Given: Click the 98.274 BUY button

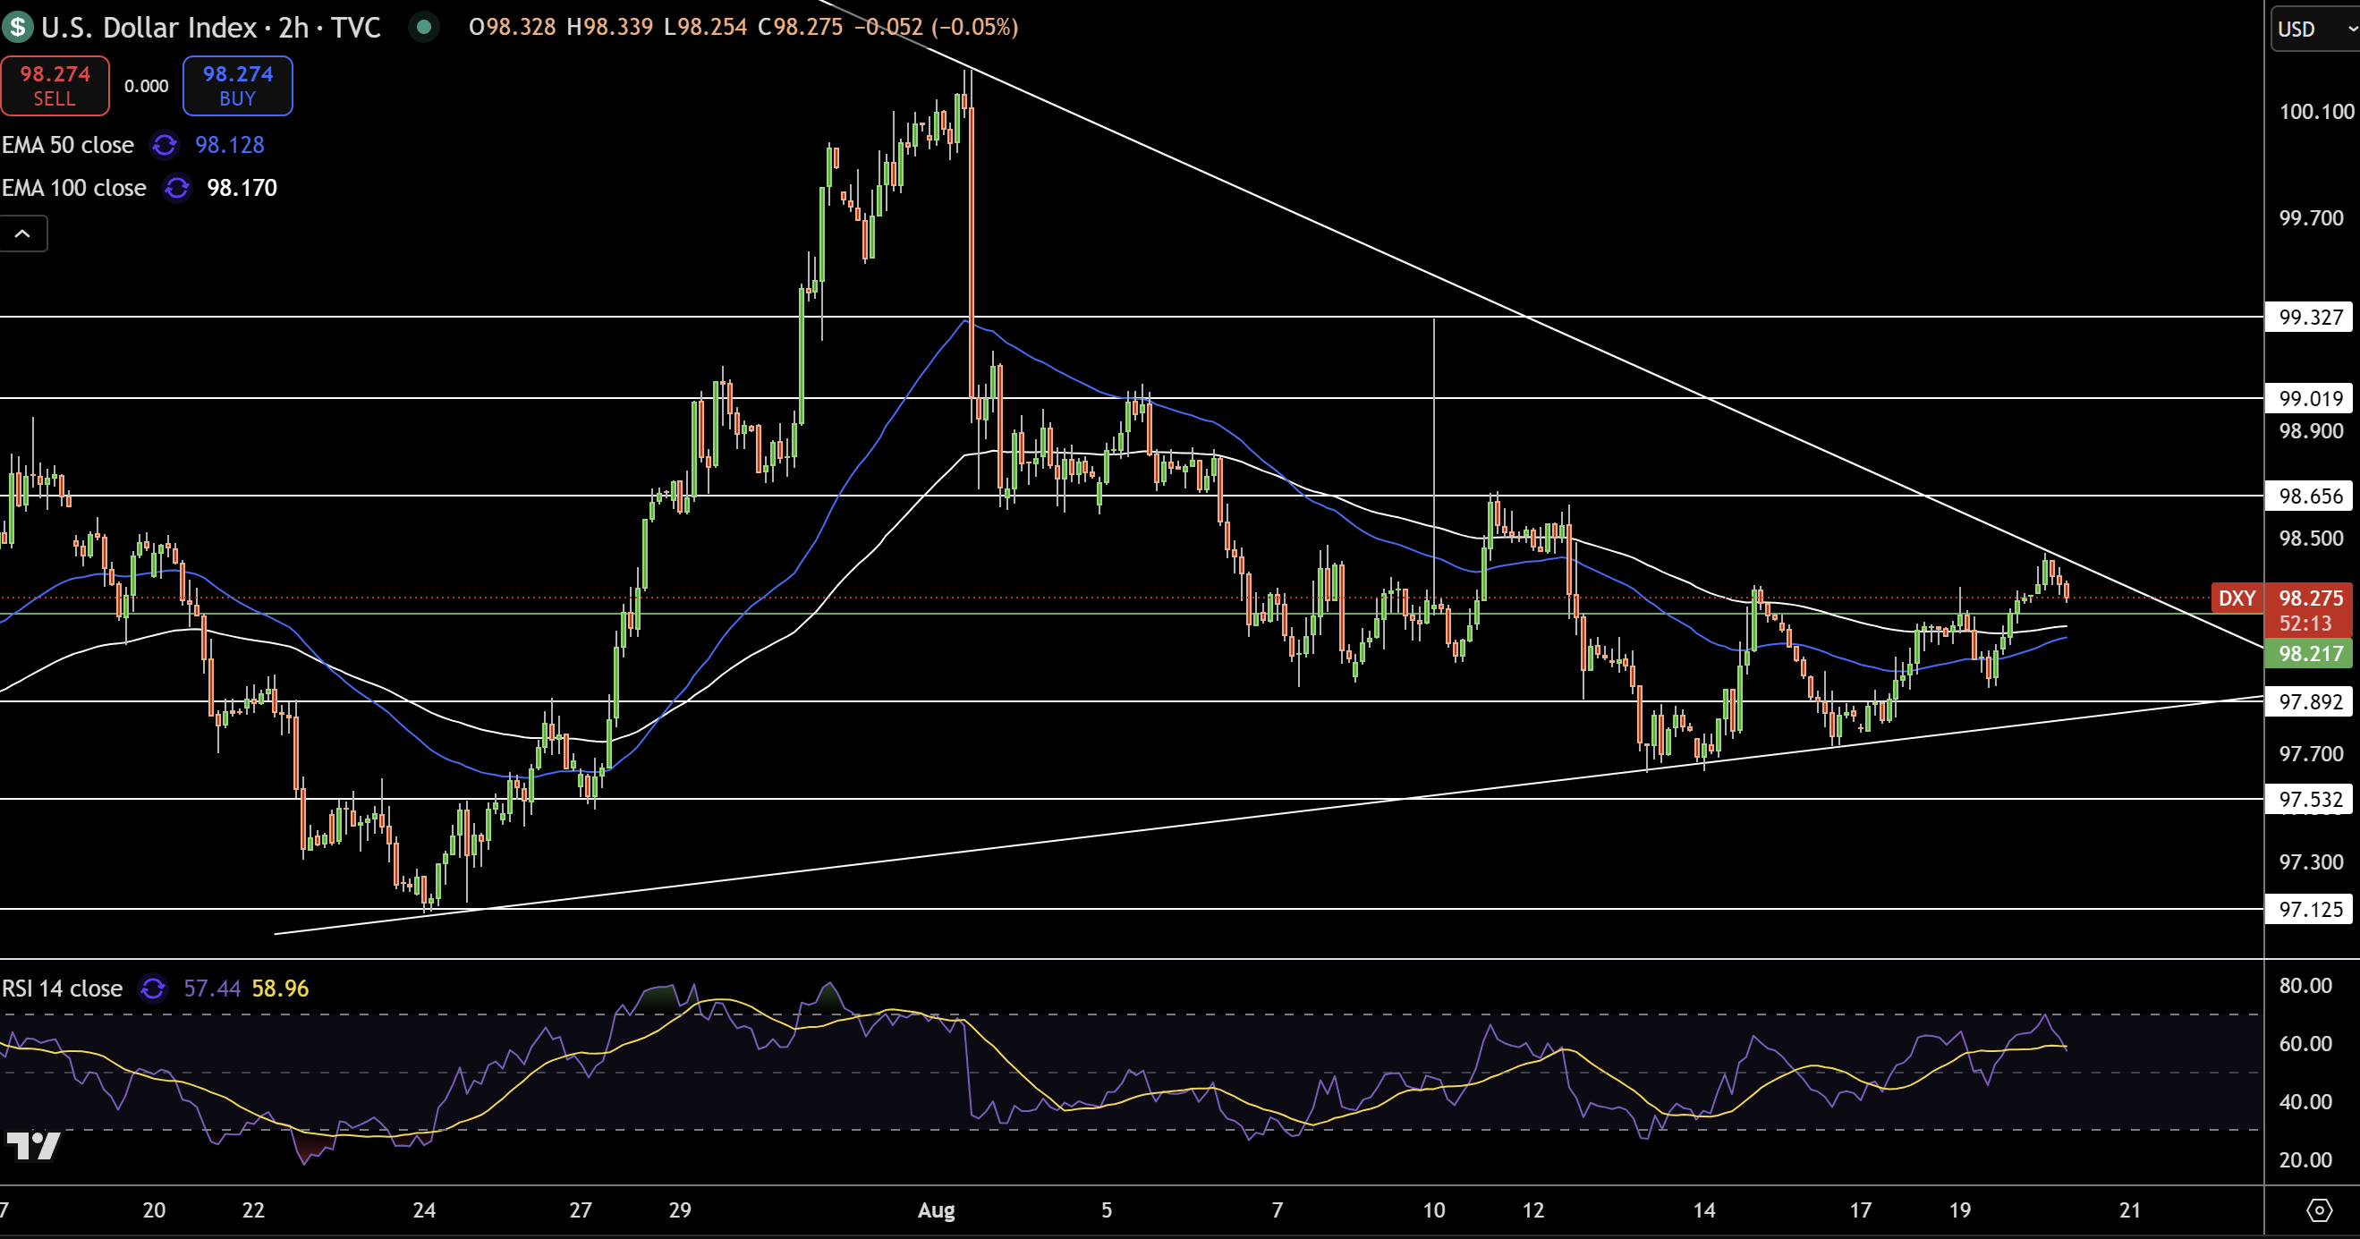Looking at the screenshot, I should tap(237, 85).
